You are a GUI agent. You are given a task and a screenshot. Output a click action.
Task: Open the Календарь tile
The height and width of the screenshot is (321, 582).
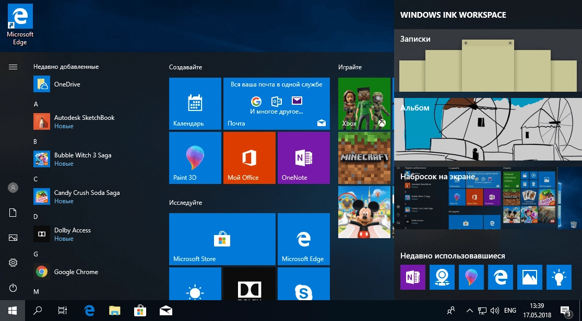195,104
